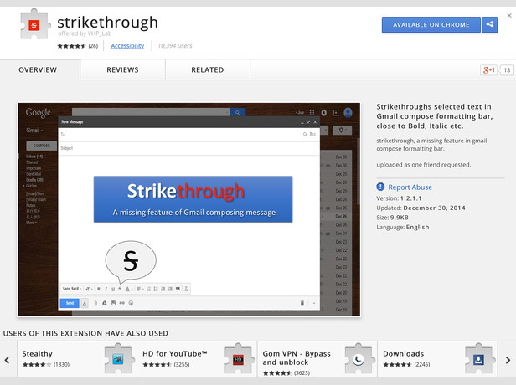Click the Google +1 button
Image resolution: width=516 pixels, height=385 pixels.
[488, 70]
